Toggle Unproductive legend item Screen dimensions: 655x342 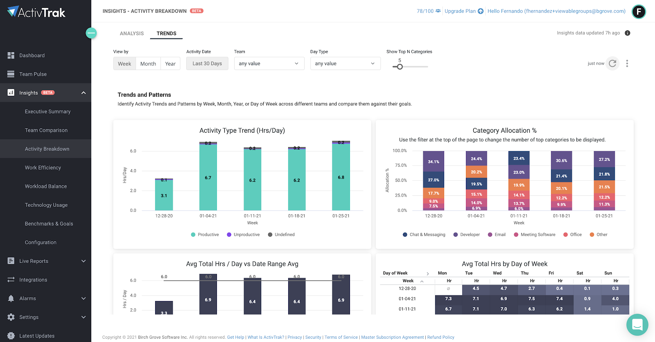[x=243, y=235]
